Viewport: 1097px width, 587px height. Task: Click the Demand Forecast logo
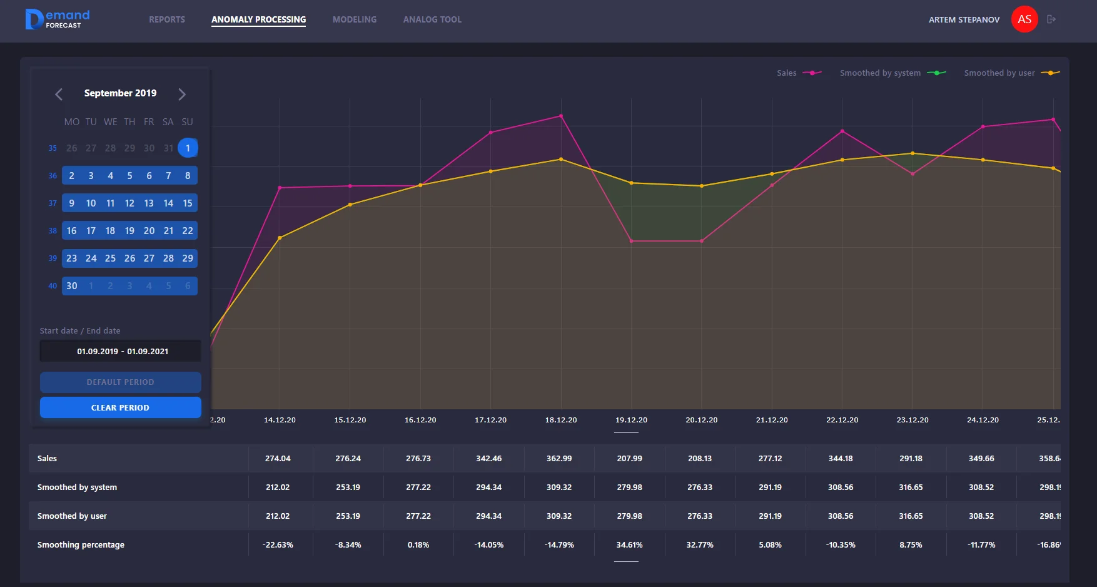(58, 19)
